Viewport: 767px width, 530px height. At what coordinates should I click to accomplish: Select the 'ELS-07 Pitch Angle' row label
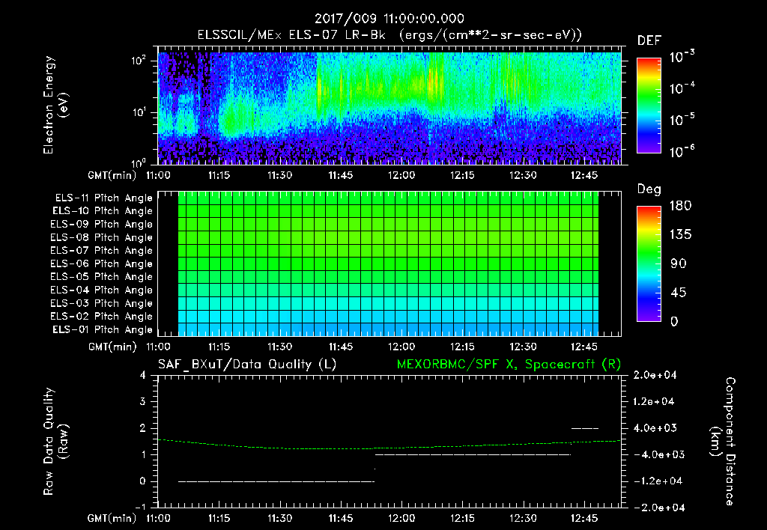[x=102, y=251]
